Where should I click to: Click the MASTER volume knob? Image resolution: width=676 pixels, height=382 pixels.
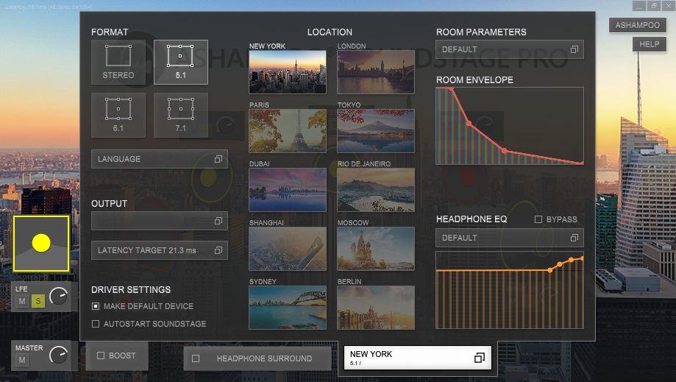point(59,355)
